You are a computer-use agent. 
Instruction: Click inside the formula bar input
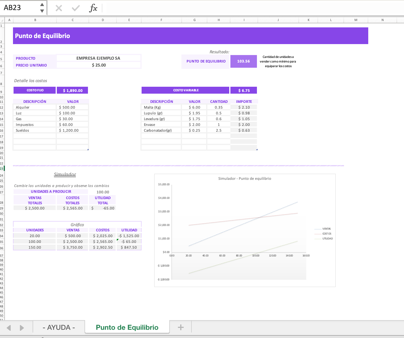(254, 8)
